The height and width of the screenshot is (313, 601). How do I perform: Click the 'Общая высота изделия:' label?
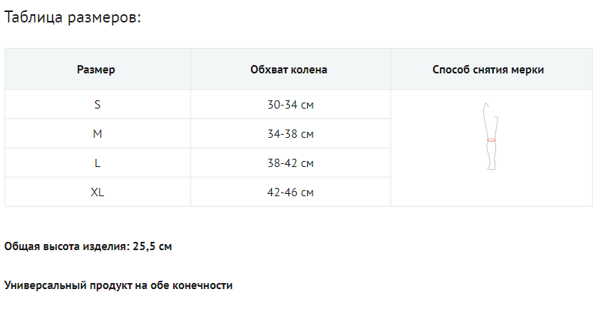point(66,246)
